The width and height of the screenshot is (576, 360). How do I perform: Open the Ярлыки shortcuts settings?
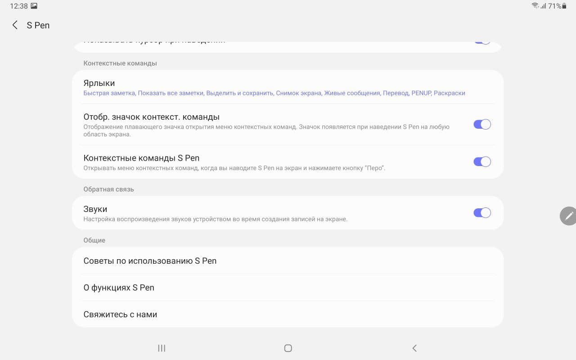[x=99, y=83]
